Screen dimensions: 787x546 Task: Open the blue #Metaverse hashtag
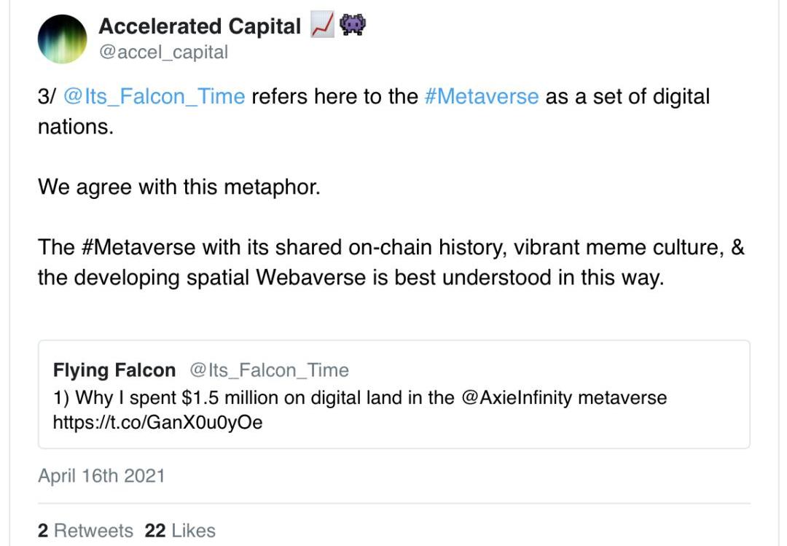481,96
